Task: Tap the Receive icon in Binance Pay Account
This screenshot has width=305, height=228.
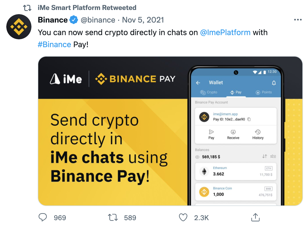Action: pos(233,132)
